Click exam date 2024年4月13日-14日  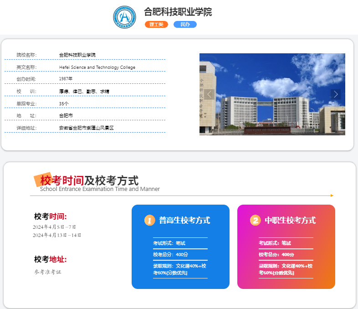click(57, 235)
